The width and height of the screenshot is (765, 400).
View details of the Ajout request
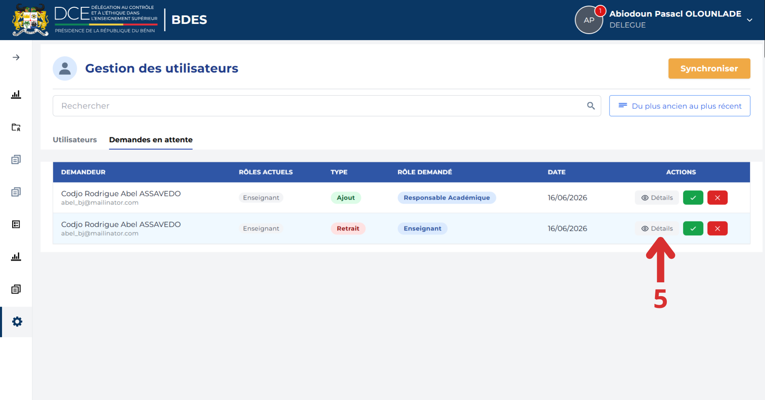pyautogui.click(x=657, y=198)
